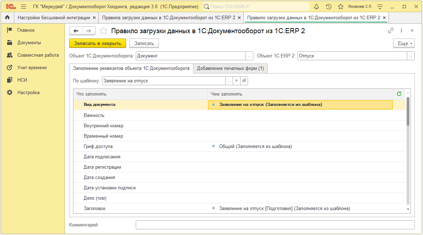The height and width of the screenshot is (235, 423).
Task: Go to the home page icon
Action: point(7,17)
